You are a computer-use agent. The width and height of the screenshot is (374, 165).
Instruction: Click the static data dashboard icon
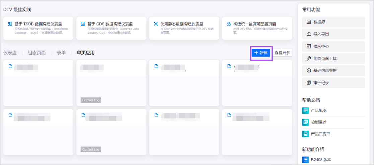[x=156, y=24]
